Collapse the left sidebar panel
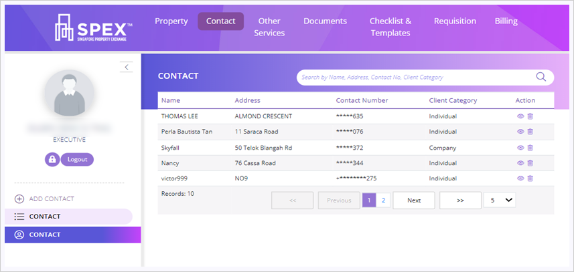 click(x=127, y=67)
